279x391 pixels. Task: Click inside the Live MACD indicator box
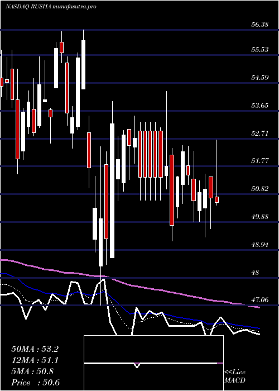153,363
